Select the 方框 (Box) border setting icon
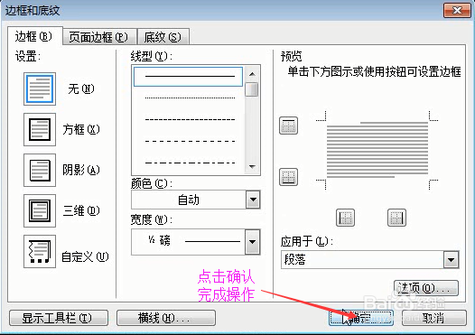Viewport: 475px width, 335px height. [40, 129]
